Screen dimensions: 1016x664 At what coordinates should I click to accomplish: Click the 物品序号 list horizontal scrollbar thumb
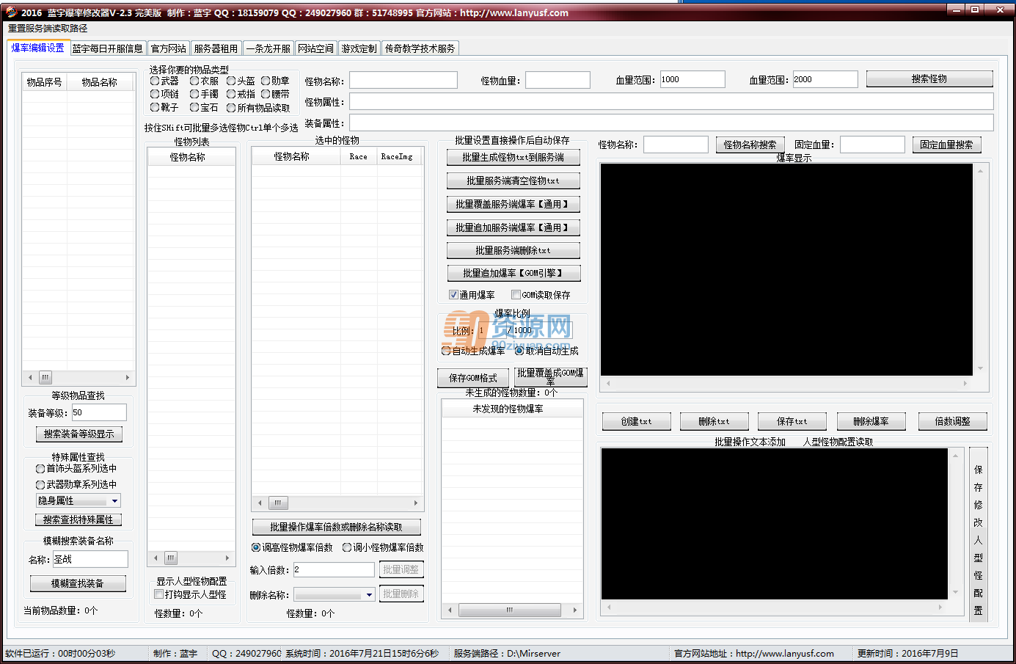[45, 377]
